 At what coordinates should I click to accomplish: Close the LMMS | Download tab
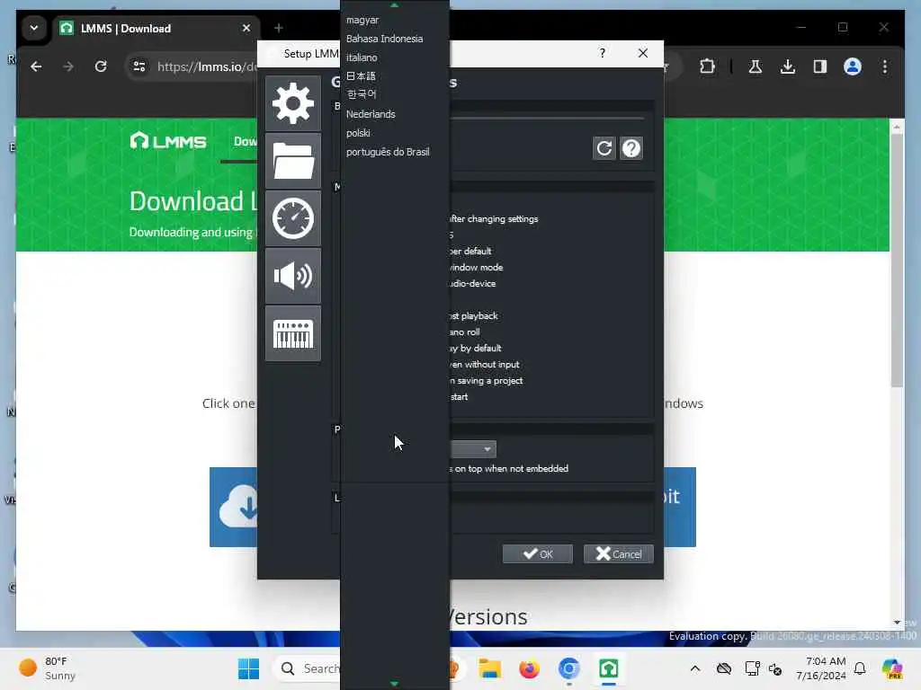click(246, 28)
